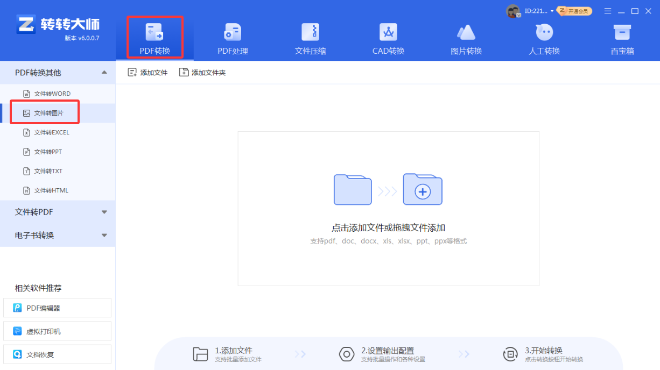The height and width of the screenshot is (370, 660).
Task: Switch to the CAD转换 tab
Action: pyautogui.click(x=388, y=38)
